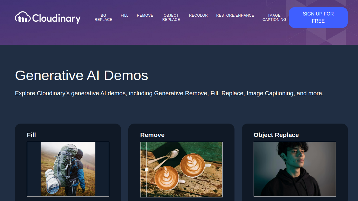Click the Remove card title
The width and height of the screenshot is (358, 201).
152,135
